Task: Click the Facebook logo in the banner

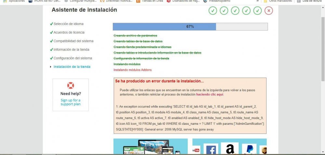Action: (211, 149)
